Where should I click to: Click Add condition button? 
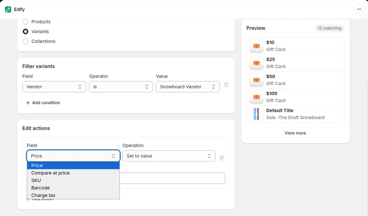[x=43, y=103]
